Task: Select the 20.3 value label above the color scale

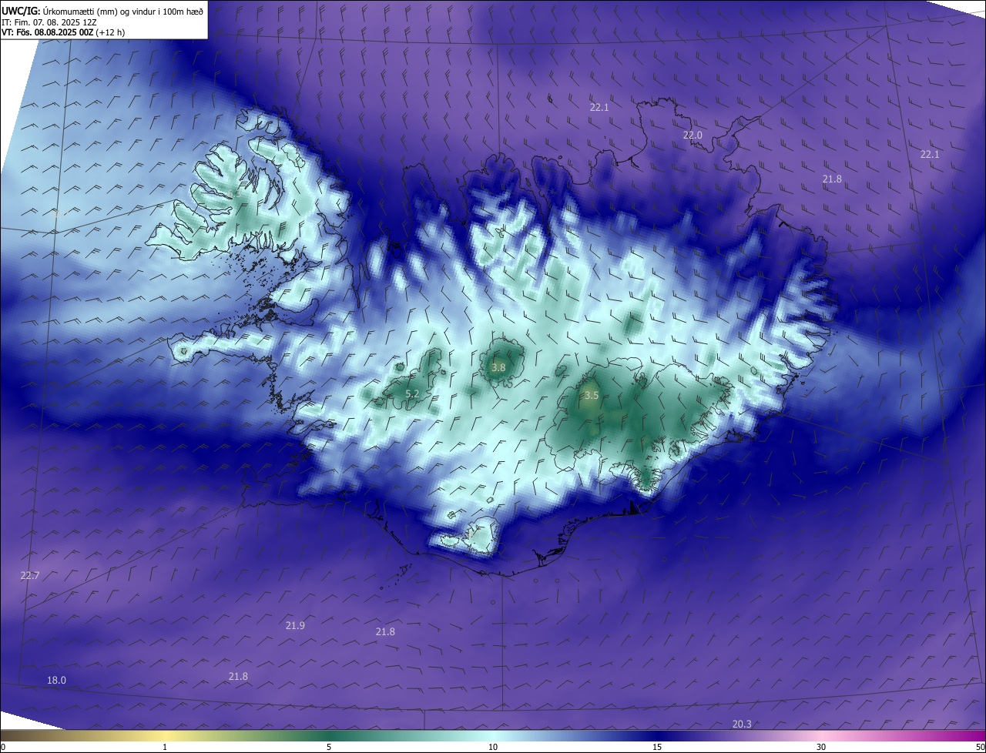Action: click(x=742, y=725)
